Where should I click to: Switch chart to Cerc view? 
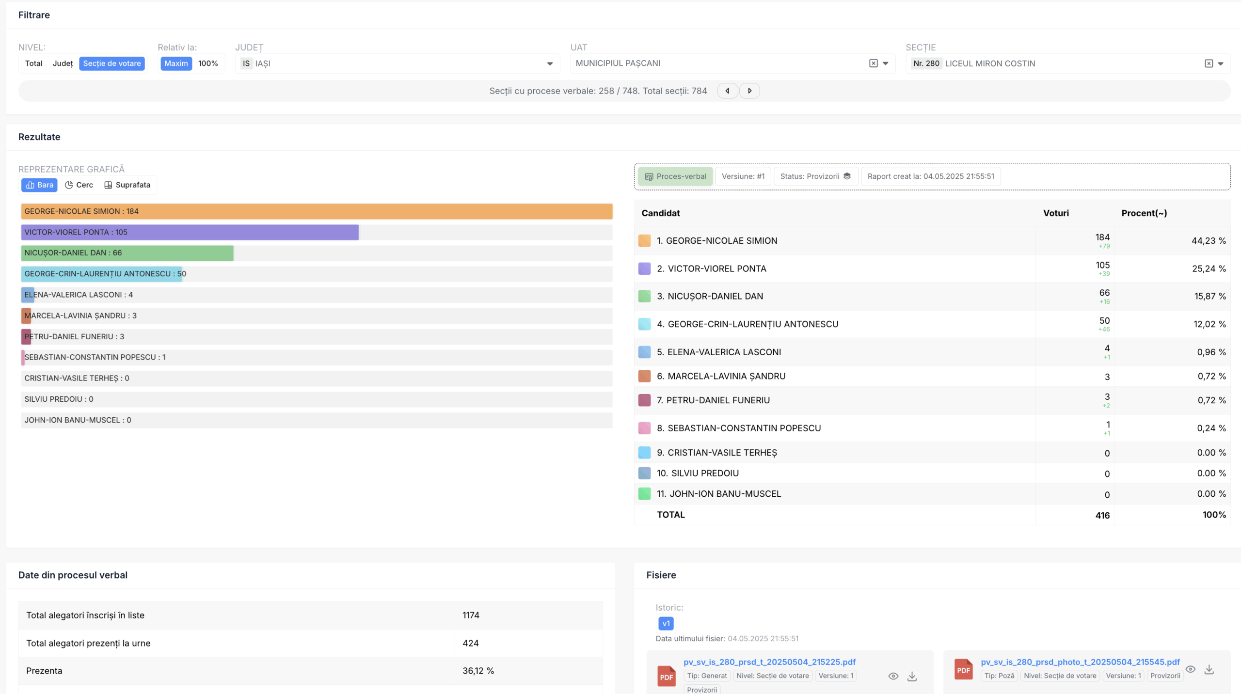coord(79,185)
